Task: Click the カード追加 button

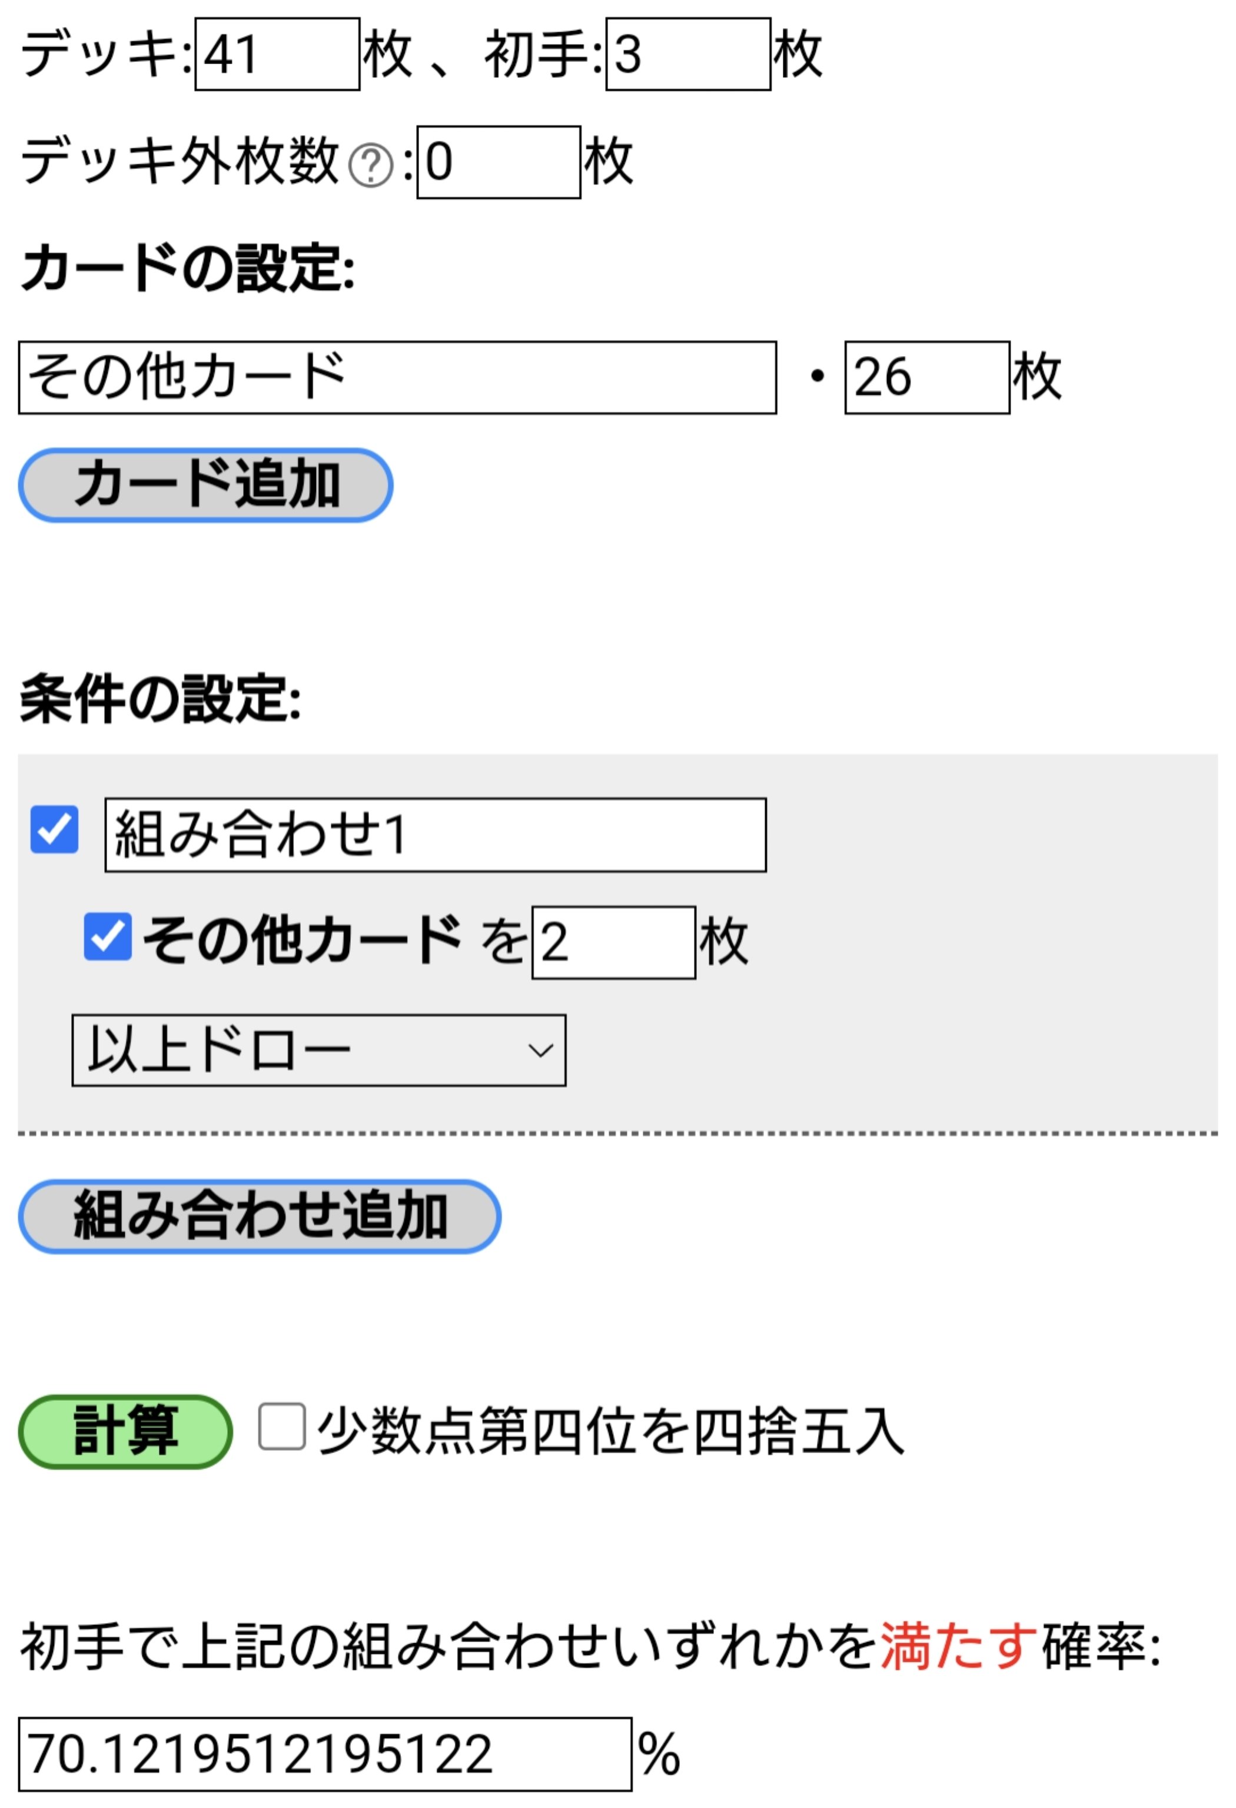Action: pos(205,485)
